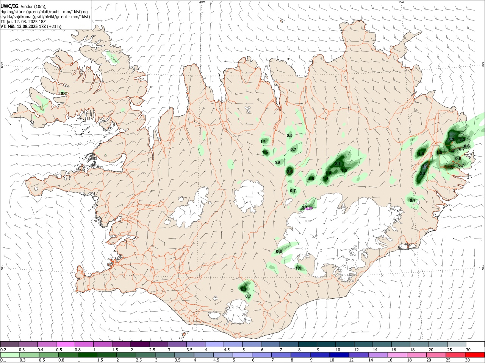Click the white swatch ending the upper scale
The width and height of the screenshot is (485, 363).
[x=475, y=344]
